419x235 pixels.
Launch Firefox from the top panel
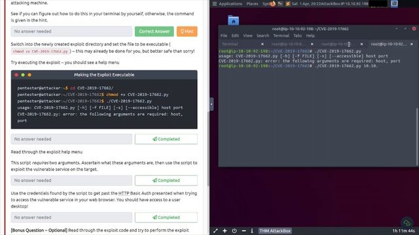(x=273, y=4)
